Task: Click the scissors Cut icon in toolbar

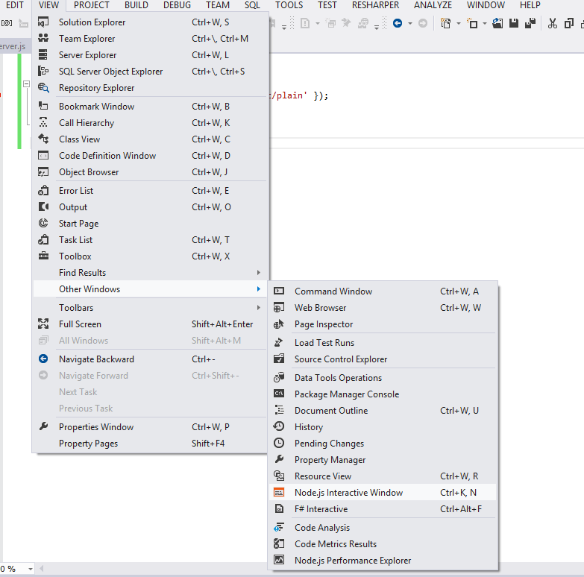Action: (552, 23)
